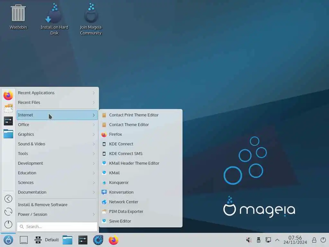Select Internet category in menu
Image resolution: width=329 pixels, height=247 pixels.
point(57,115)
